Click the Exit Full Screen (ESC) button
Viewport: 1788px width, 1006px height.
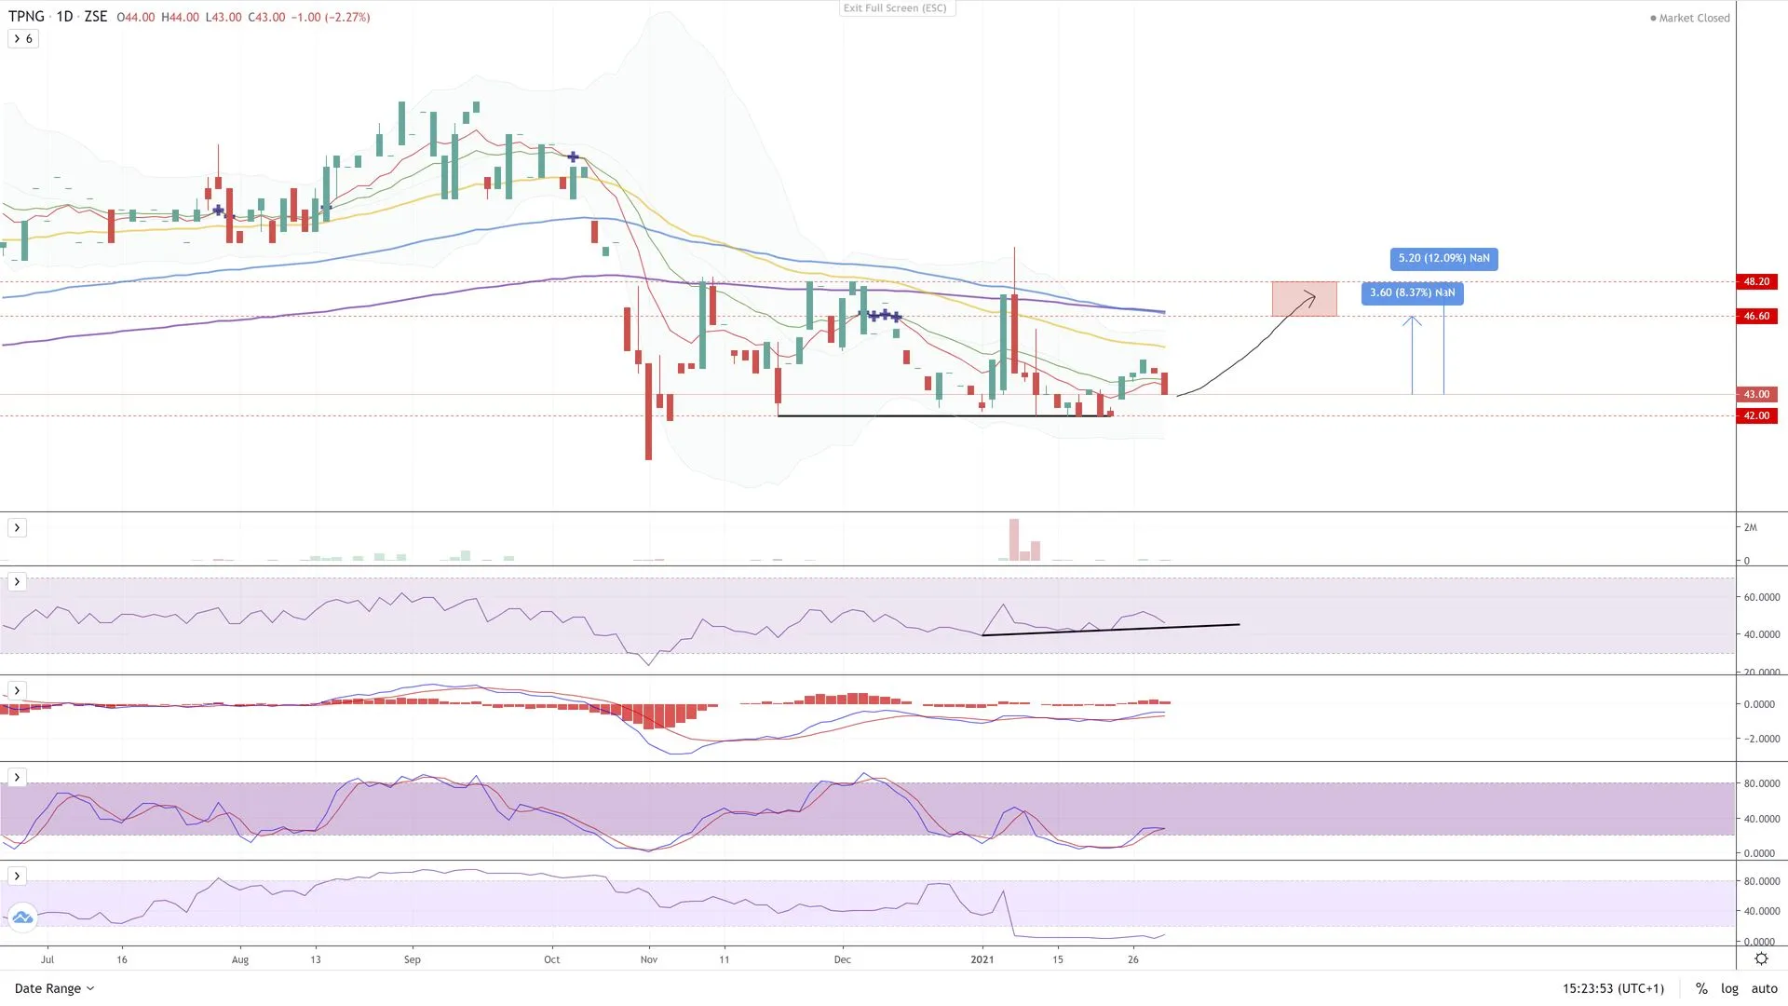click(x=895, y=8)
